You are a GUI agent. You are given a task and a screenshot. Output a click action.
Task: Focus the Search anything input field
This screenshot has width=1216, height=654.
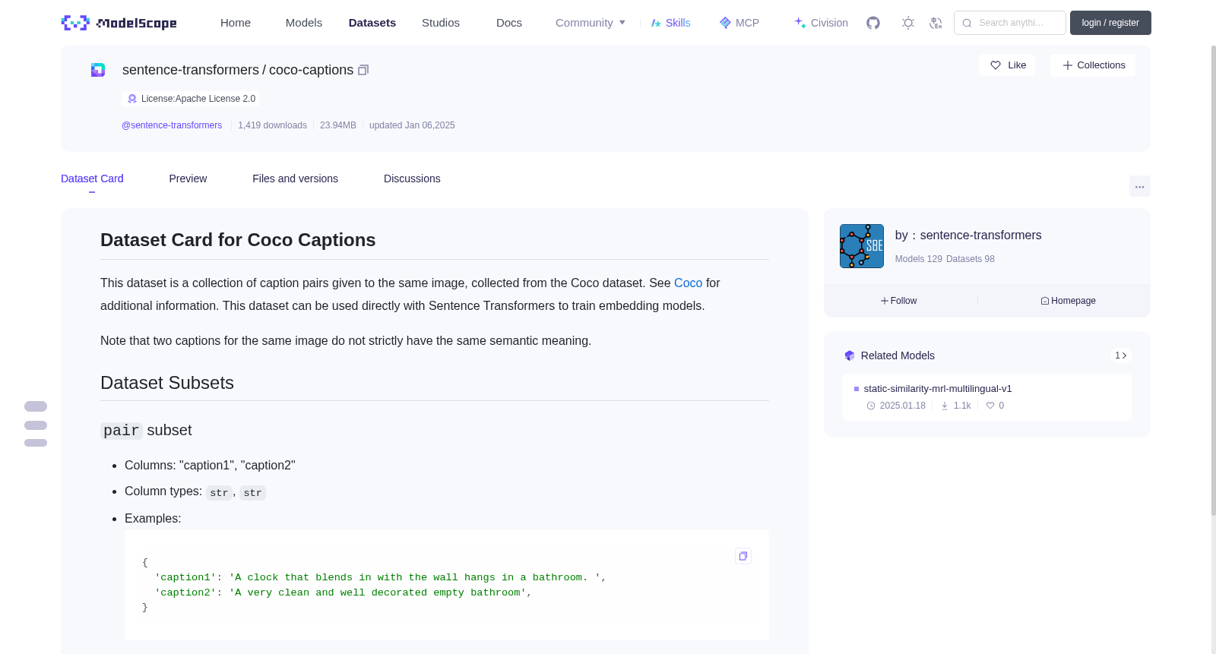[1010, 23]
